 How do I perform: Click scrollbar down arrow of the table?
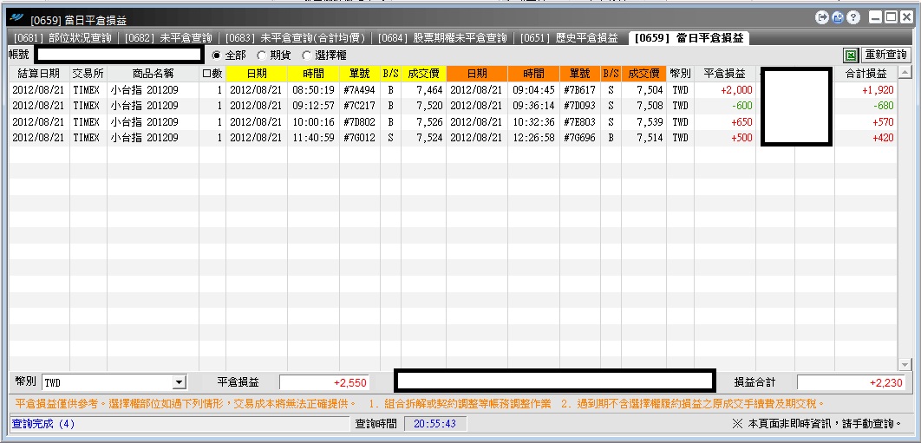click(x=904, y=365)
